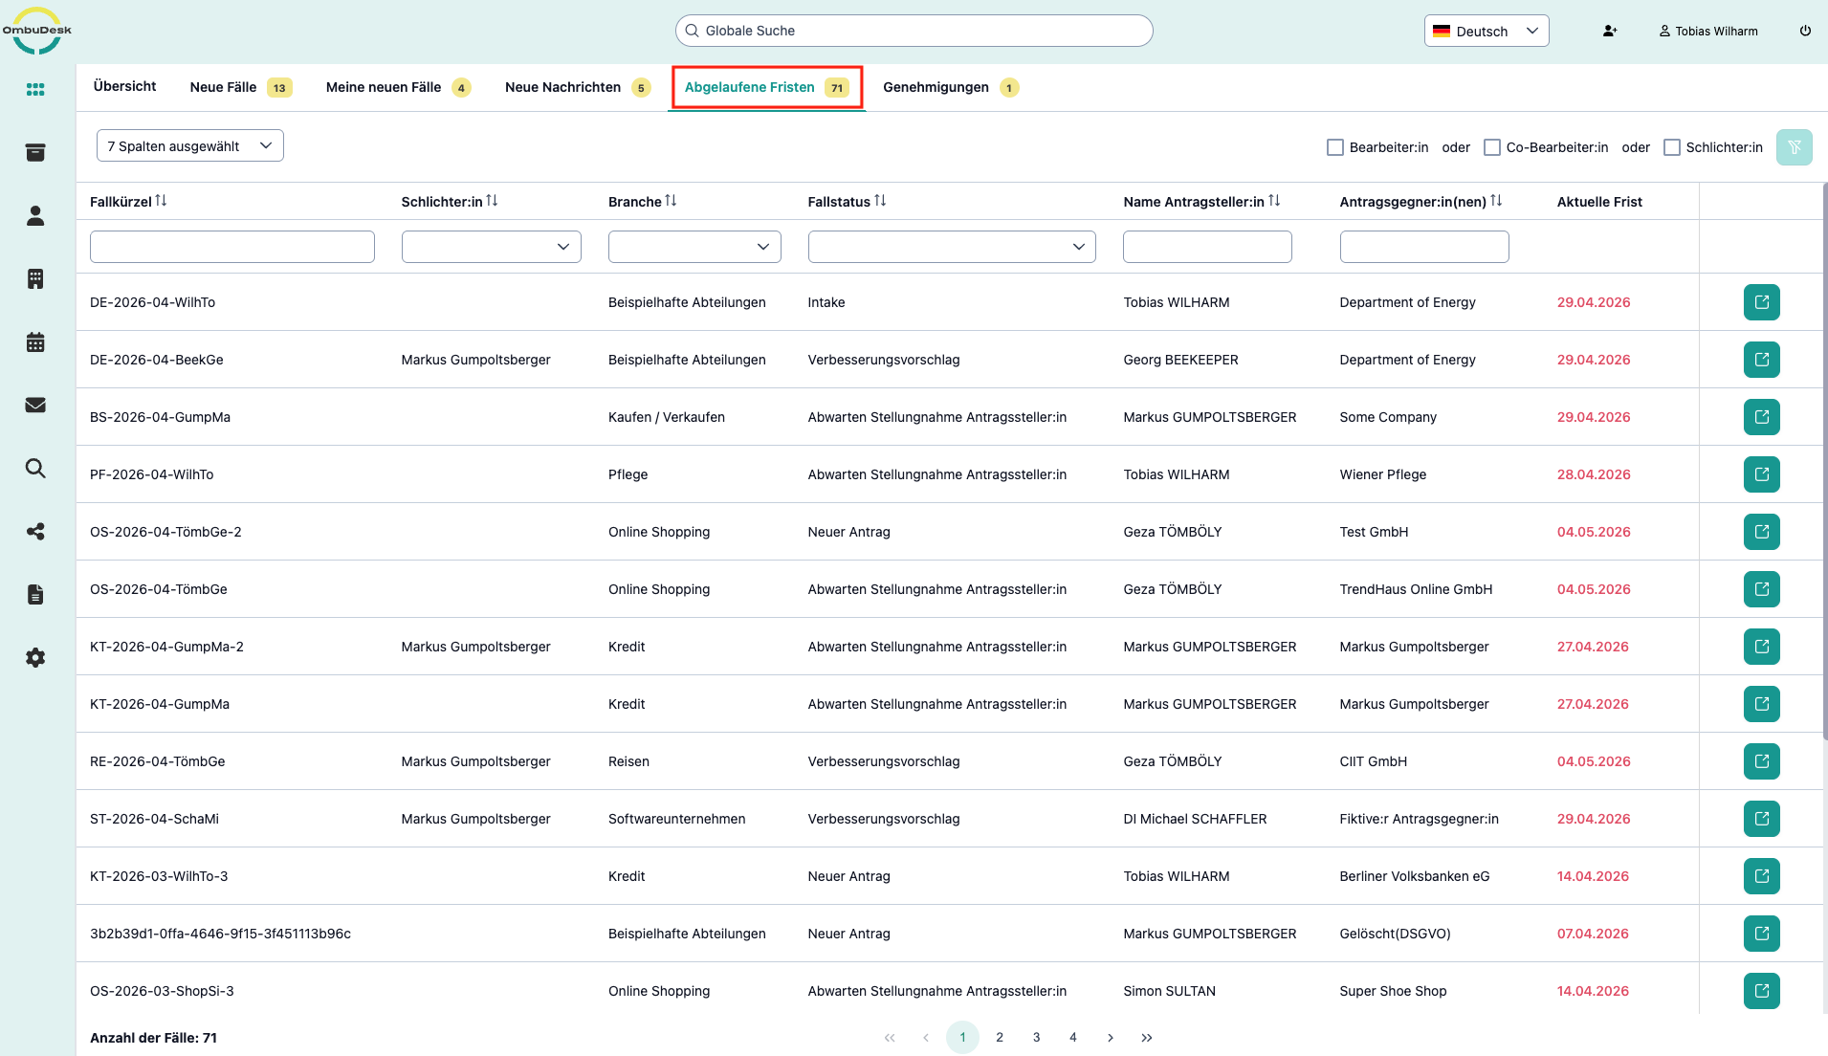
Task: Switch to the Genehmigungen tab
Action: pyautogui.click(x=950, y=87)
